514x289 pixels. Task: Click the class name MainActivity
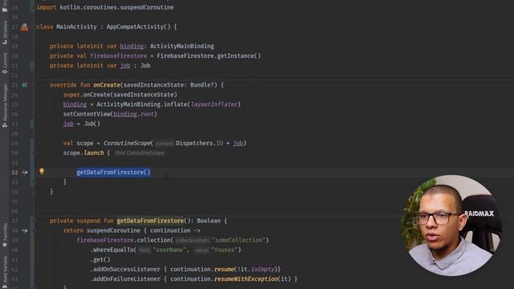[76, 26]
